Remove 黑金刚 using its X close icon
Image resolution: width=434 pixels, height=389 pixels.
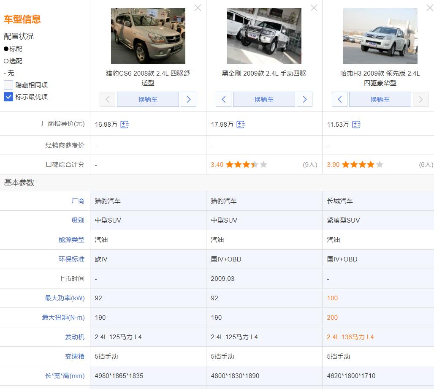(x=314, y=8)
